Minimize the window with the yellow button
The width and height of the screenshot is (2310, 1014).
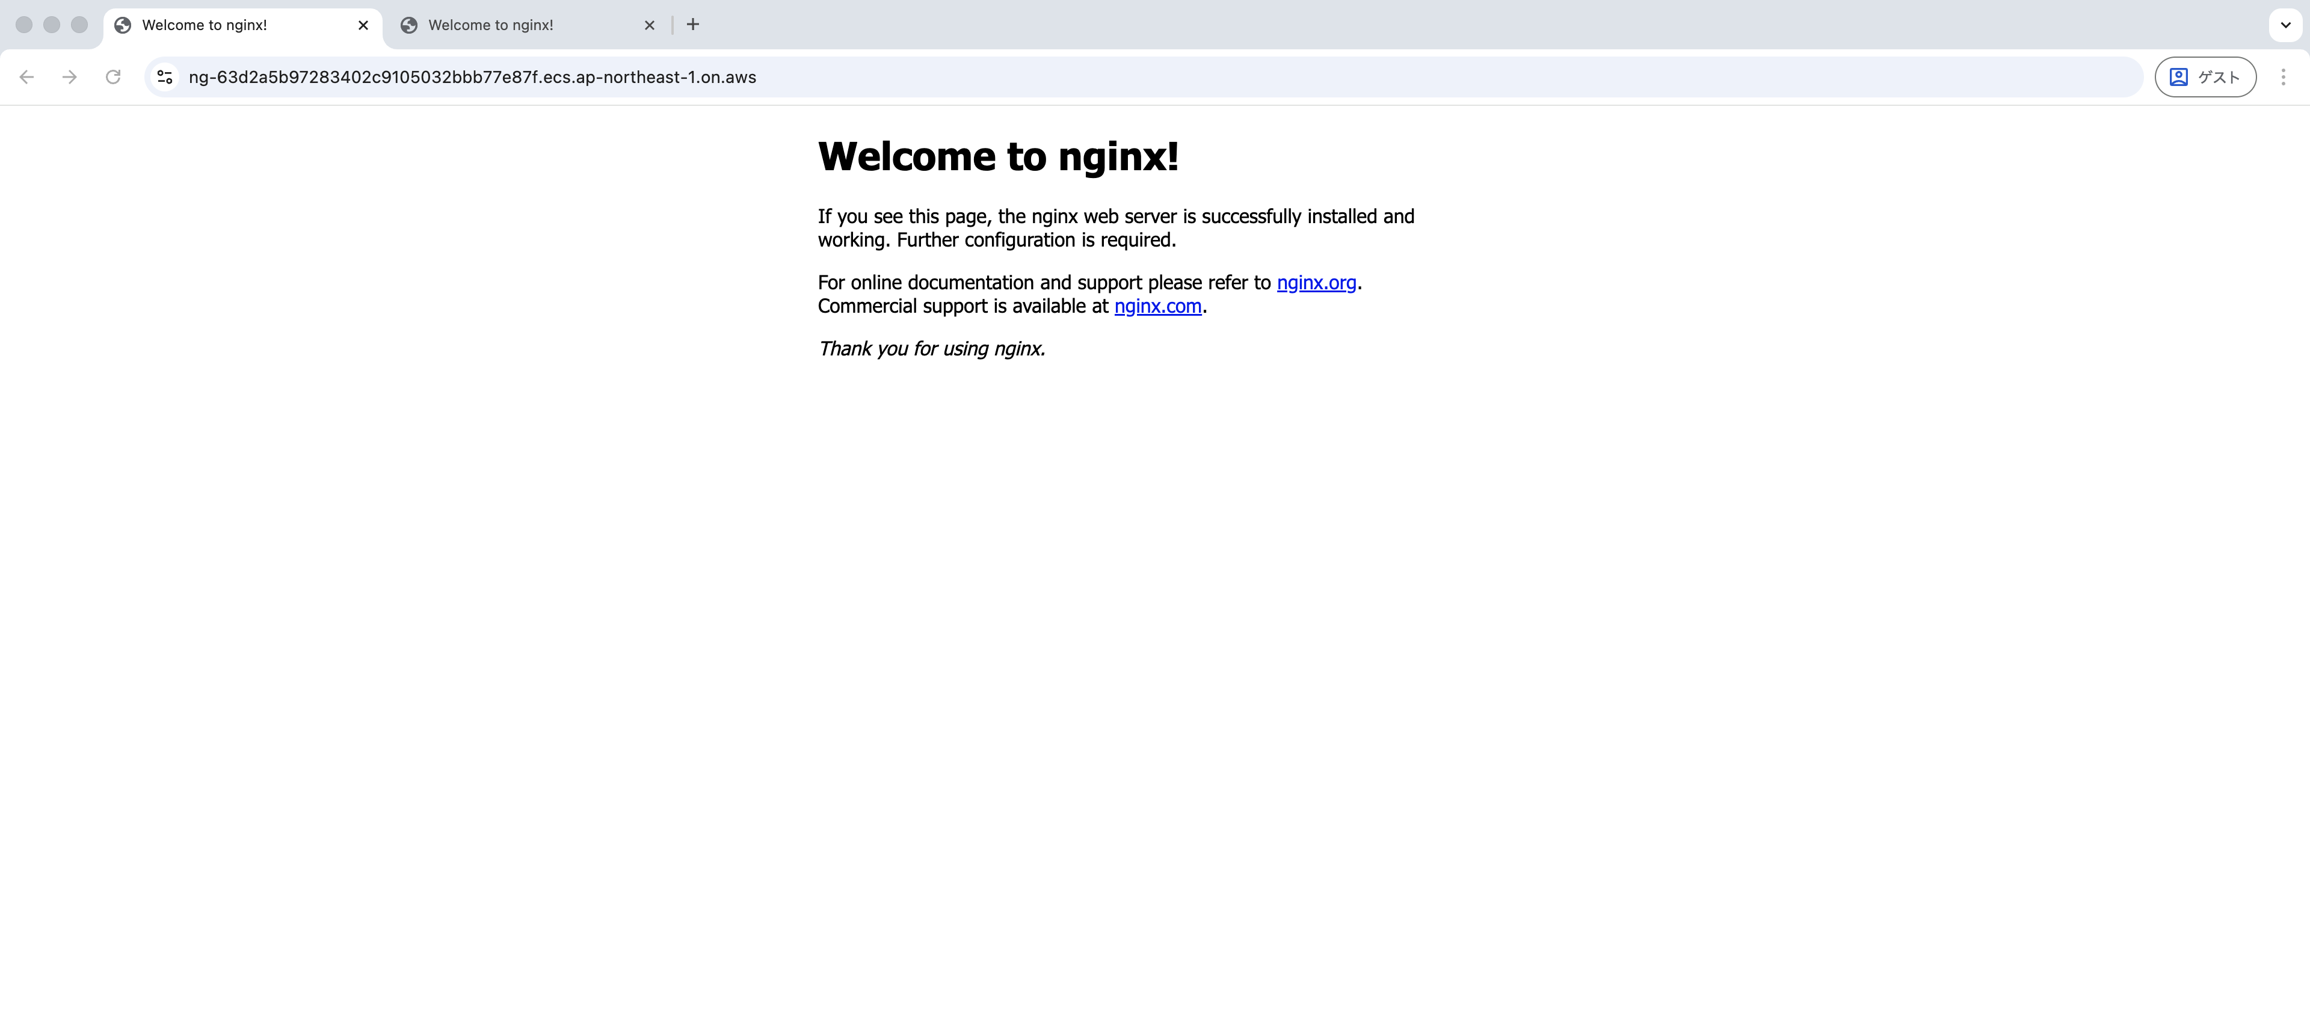[x=51, y=25]
